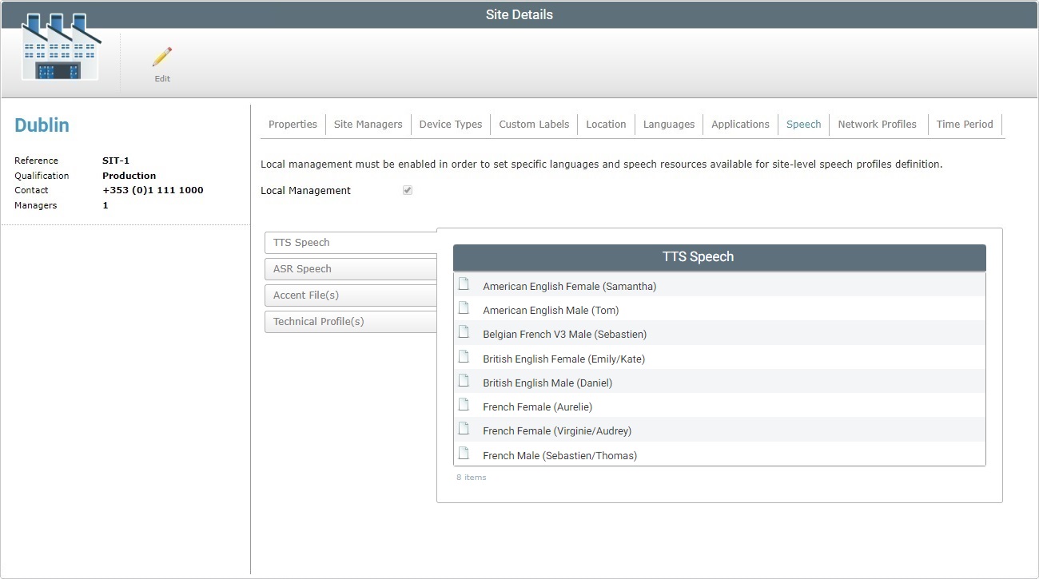Click the factory site icon

click(61, 47)
